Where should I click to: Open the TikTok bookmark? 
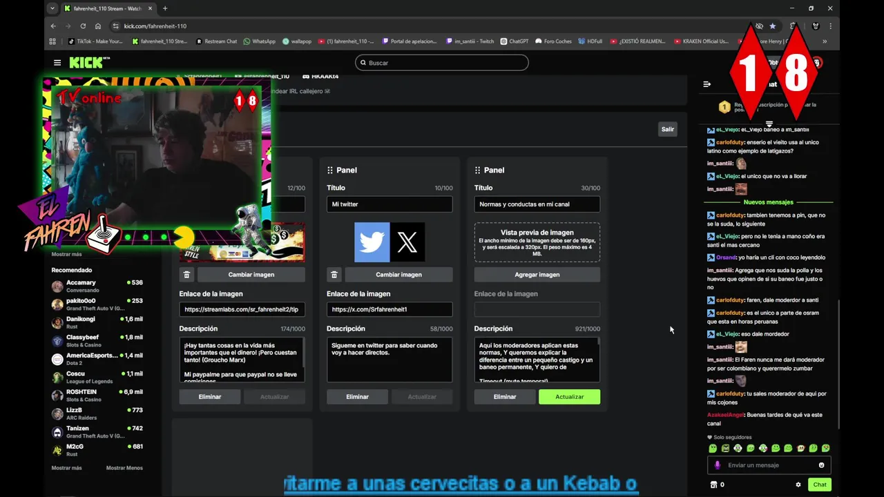pos(95,41)
